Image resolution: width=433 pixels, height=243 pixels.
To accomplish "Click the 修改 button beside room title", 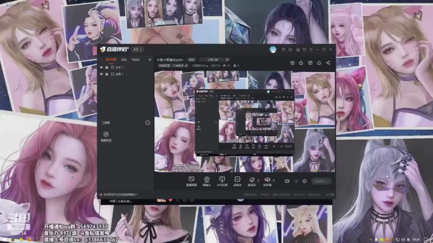I will pos(192,59).
